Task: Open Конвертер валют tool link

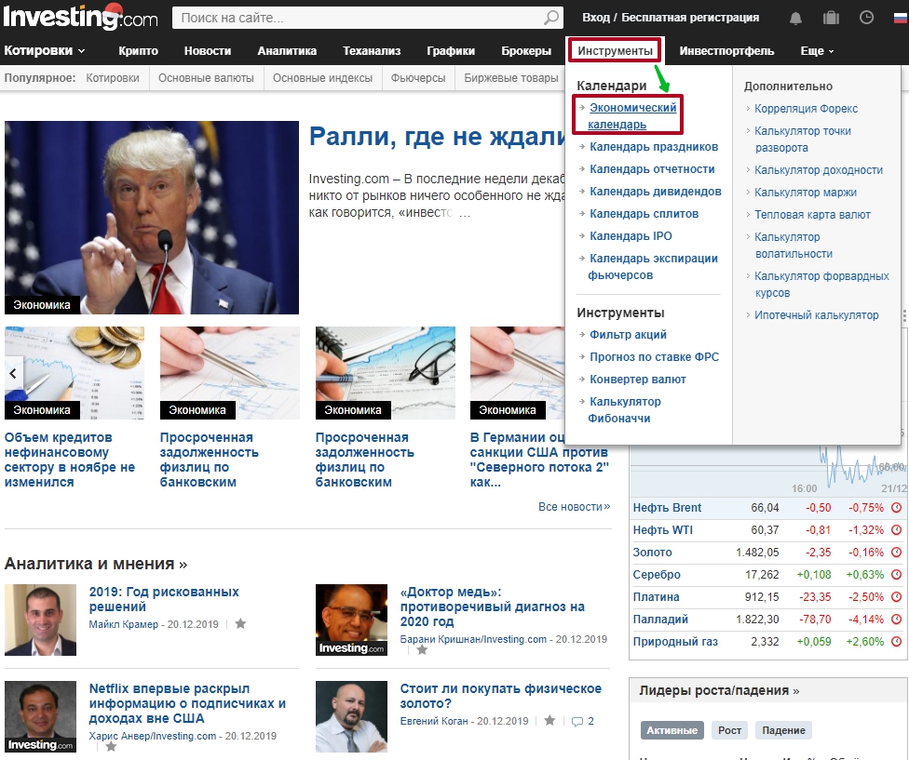Action: [637, 380]
